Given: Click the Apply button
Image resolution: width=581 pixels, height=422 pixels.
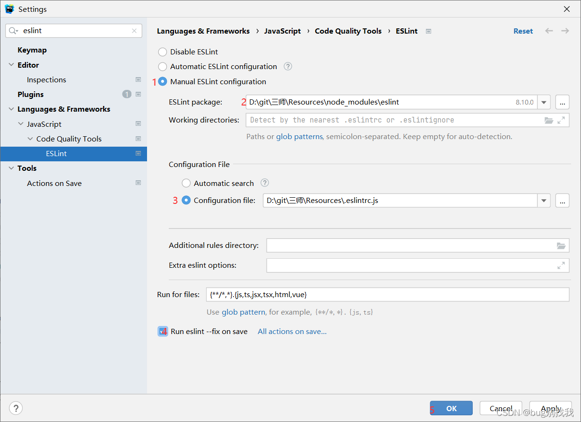Looking at the screenshot, I should pos(551,408).
